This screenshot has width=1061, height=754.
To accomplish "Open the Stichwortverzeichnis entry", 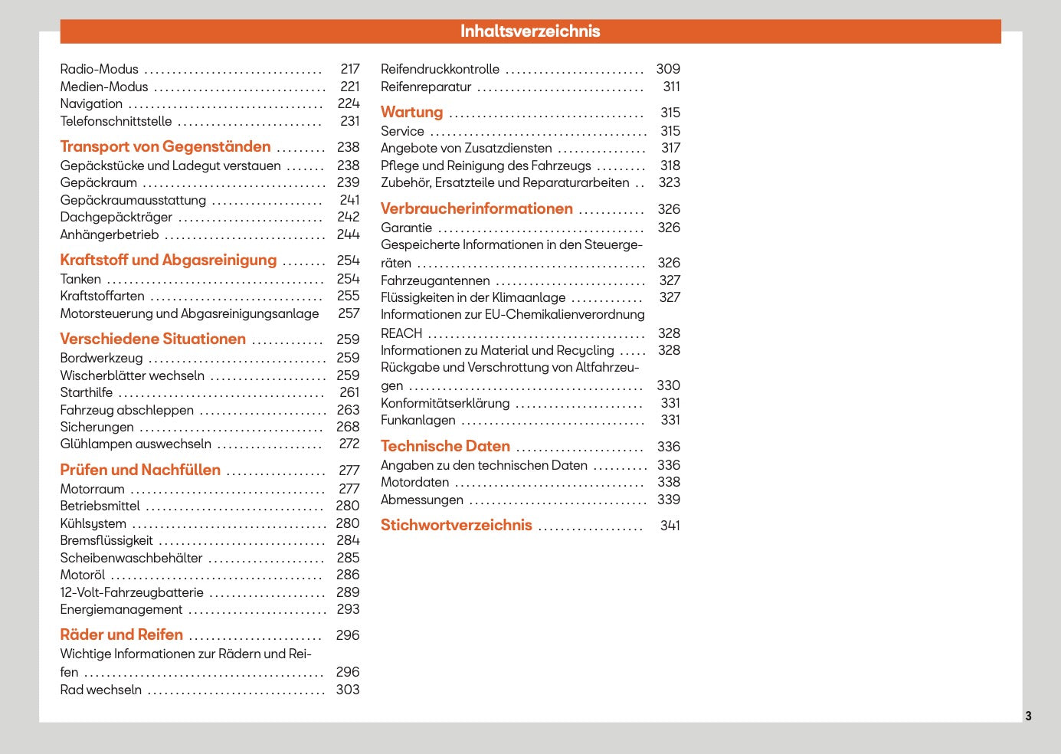I will [457, 526].
